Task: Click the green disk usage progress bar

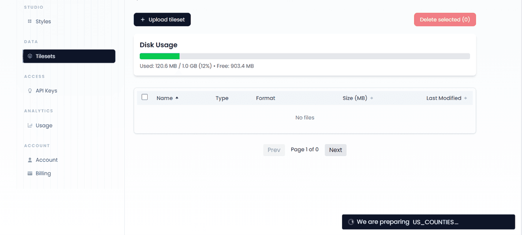Action: coord(159,56)
